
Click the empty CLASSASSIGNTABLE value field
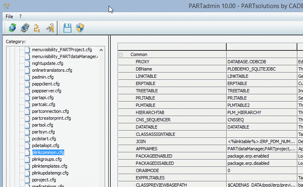(262, 134)
